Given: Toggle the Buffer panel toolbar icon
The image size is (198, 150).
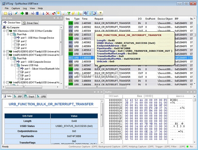Looking at the screenshot, I should 95,13.
